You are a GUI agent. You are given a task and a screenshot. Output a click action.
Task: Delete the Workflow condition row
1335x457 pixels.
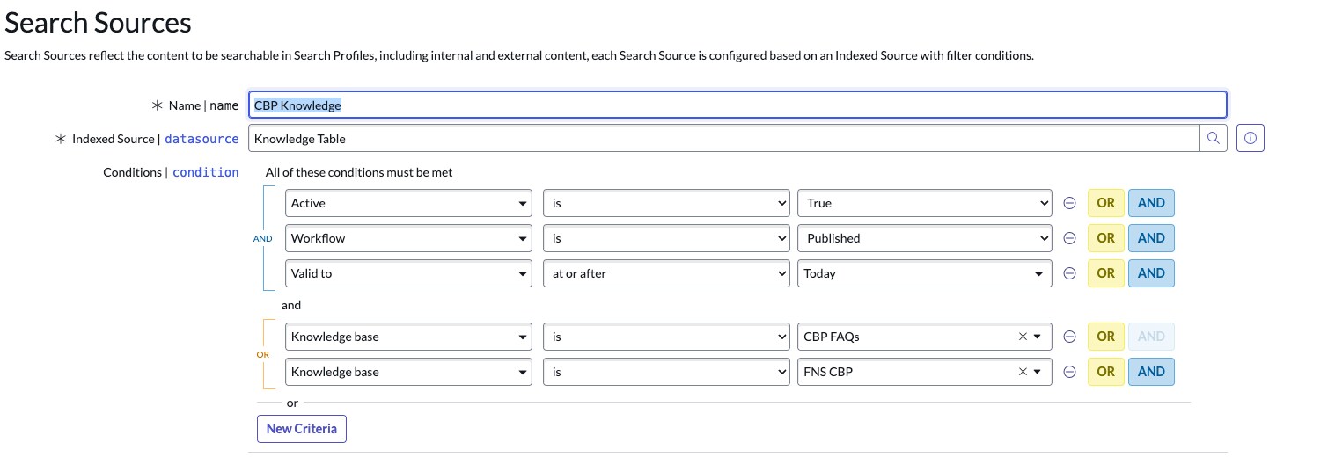pyautogui.click(x=1070, y=238)
